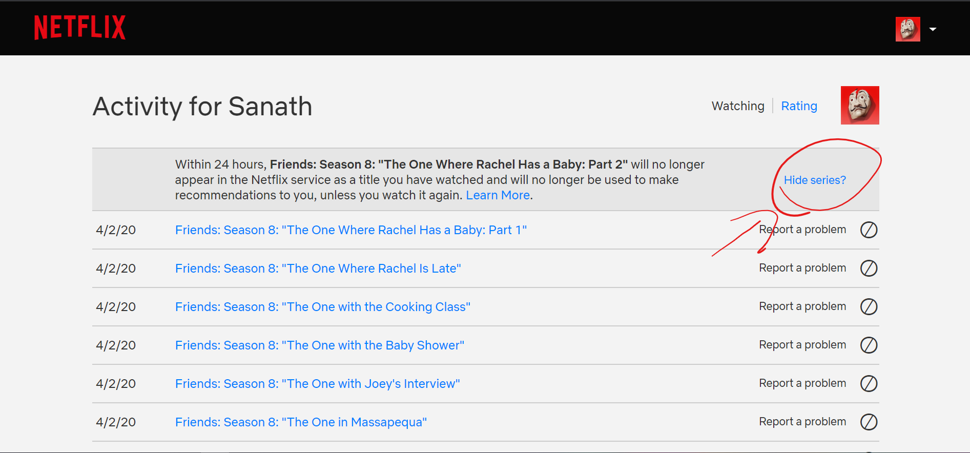Open "The One Where Rachel Has a Baby: Part 1"
This screenshot has width=970, height=453.
click(350, 230)
